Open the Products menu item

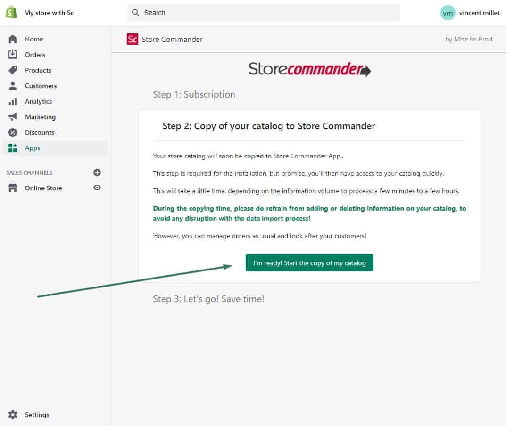tap(55, 70)
